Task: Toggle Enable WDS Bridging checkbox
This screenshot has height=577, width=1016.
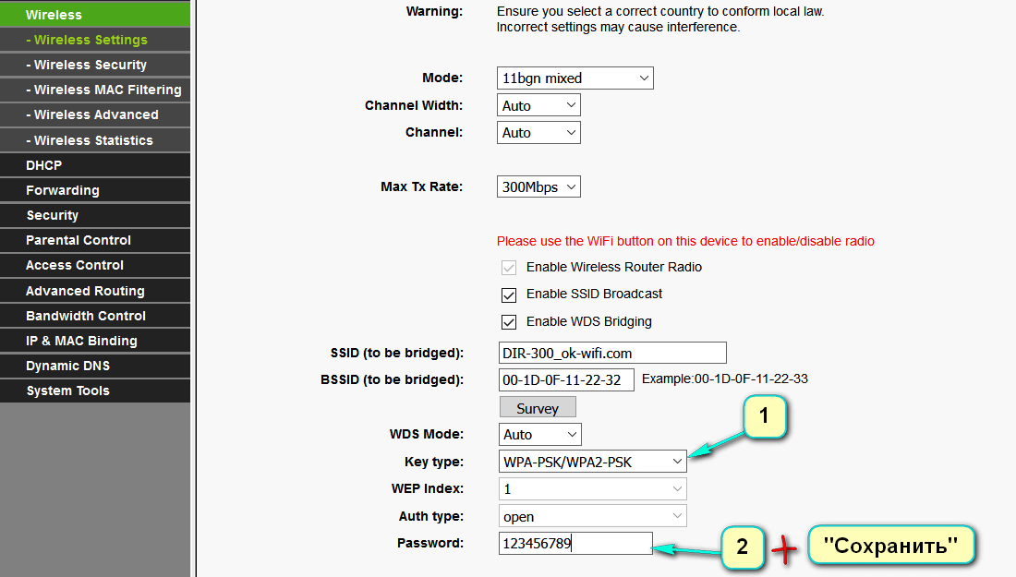Action: click(509, 322)
